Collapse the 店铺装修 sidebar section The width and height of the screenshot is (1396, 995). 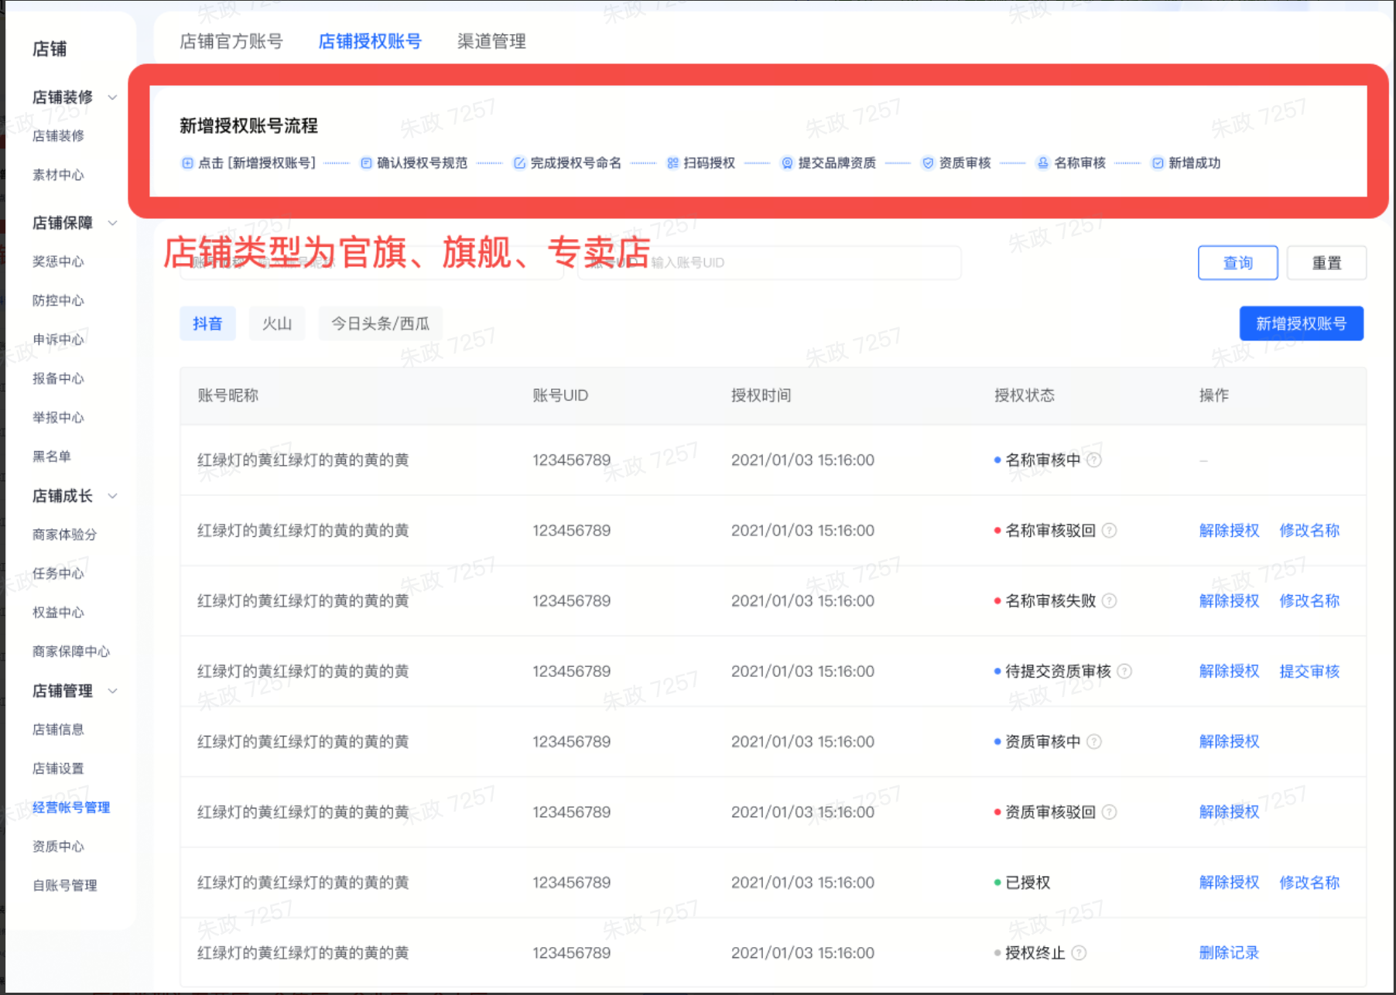112,97
